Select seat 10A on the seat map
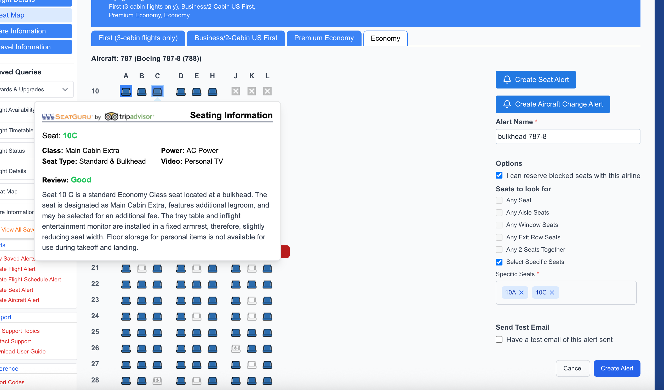Screen dimensions: 664x390 tap(126, 91)
